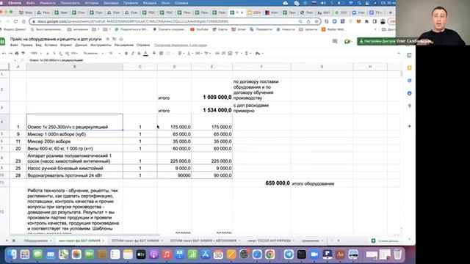Open vertical align dropdown
Image resolution: width=470 pixels, height=264 pixels.
(189, 54)
